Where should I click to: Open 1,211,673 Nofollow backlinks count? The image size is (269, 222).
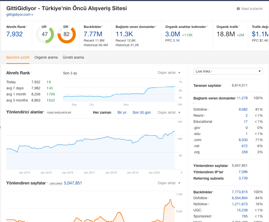[240, 204]
